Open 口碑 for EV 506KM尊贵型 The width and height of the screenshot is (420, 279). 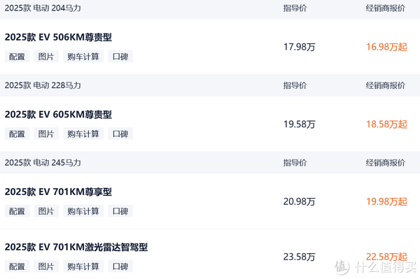pyautogui.click(x=120, y=57)
